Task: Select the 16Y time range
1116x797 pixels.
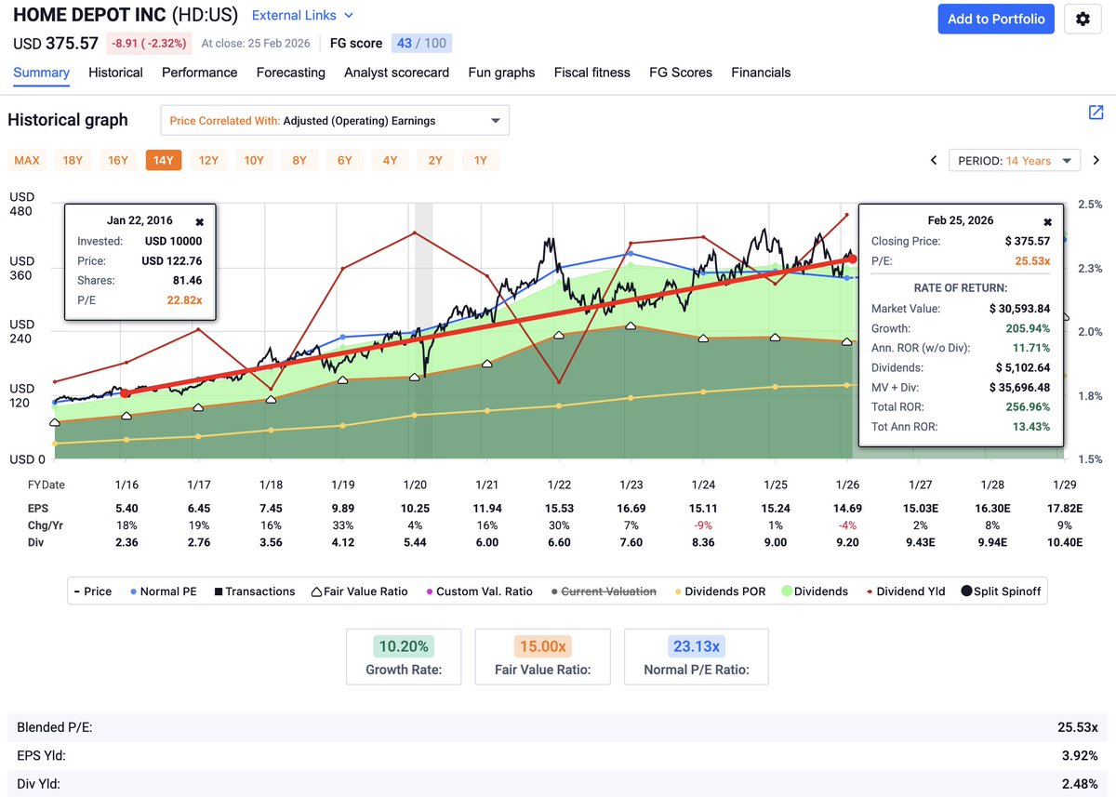Action: coord(118,160)
